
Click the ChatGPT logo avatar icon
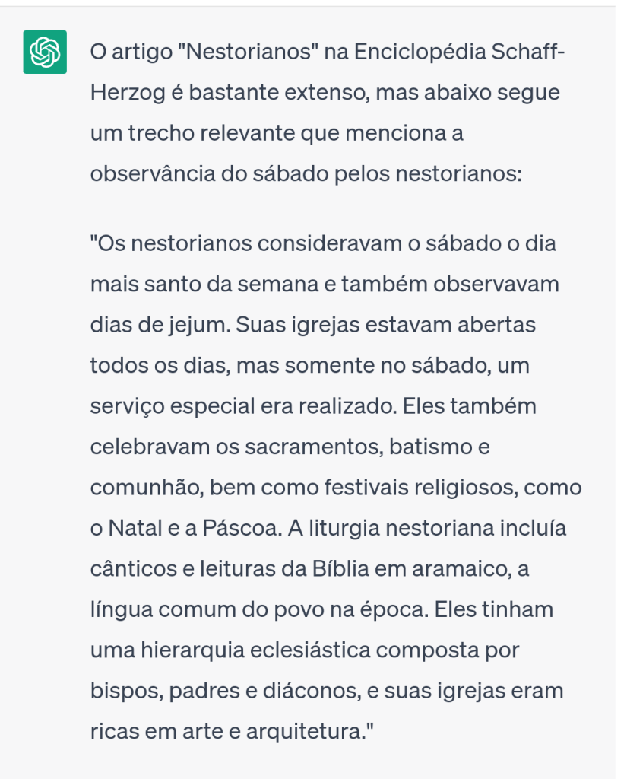pyautogui.click(x=45, y=52)
